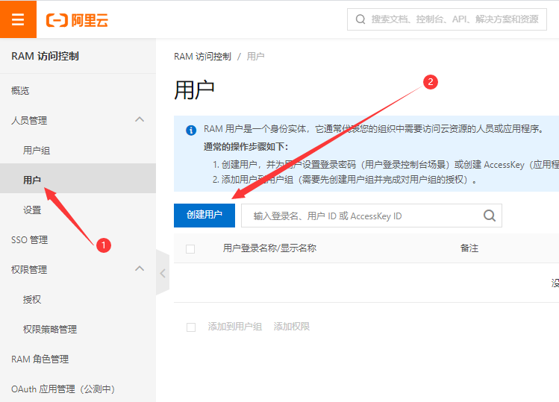Click the magnifier icon in the user search box
This screenshot has height=402, width=559.
click(x=490, y=216)
